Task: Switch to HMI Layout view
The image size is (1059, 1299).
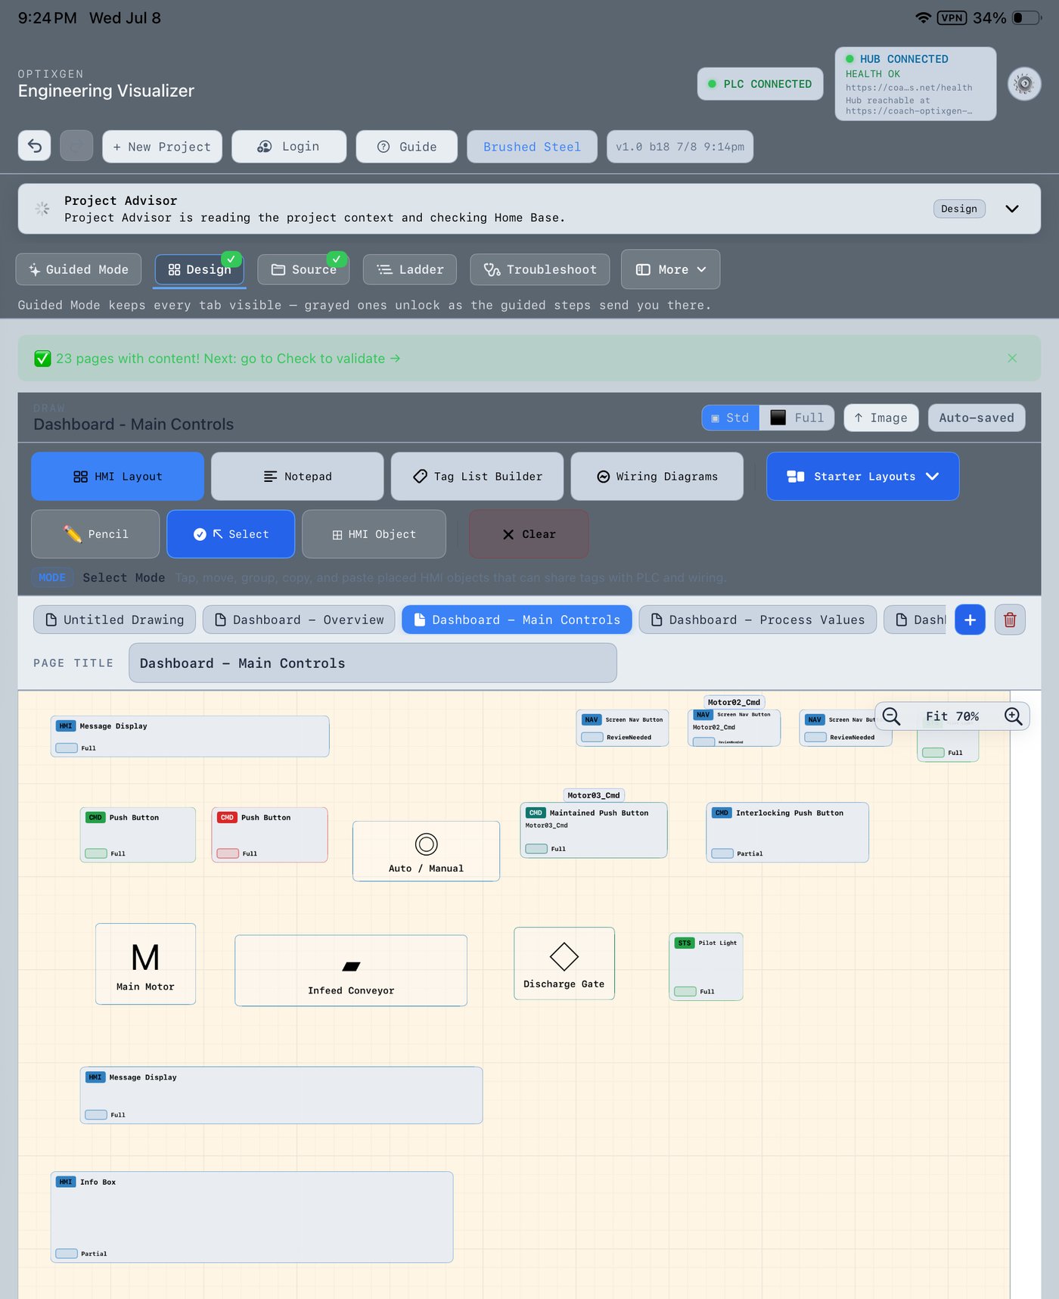Action: 117,476
